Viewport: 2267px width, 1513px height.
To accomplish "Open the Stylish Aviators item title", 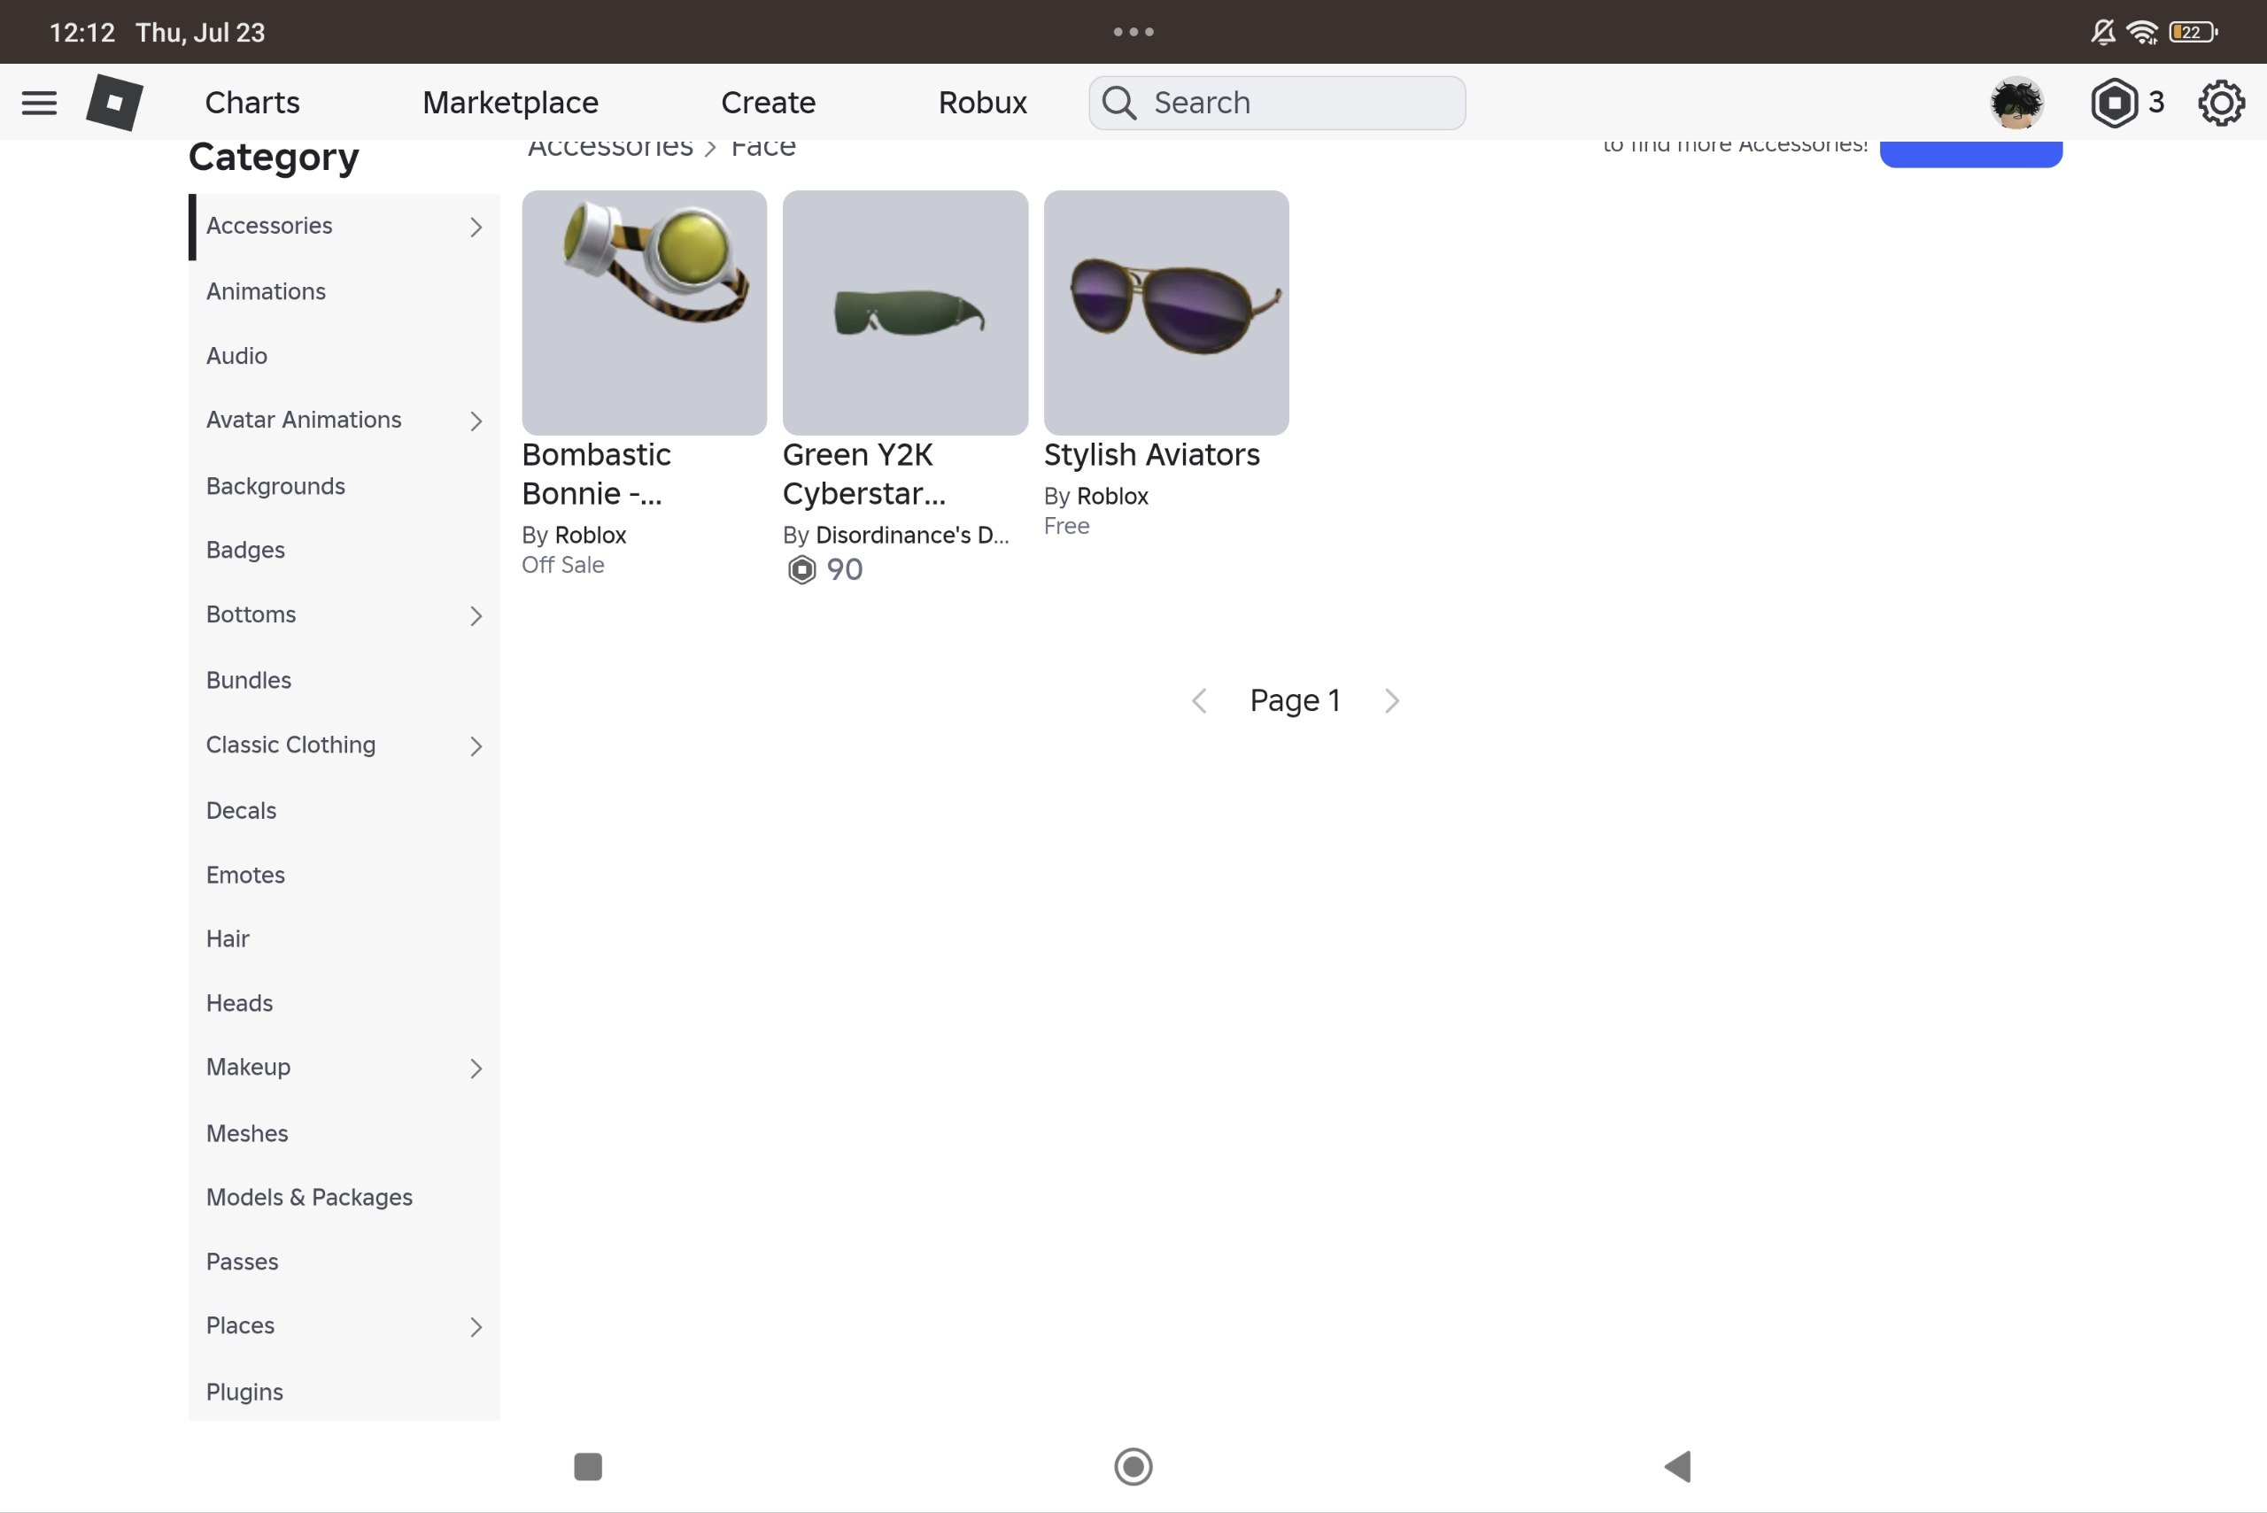I will 1151,454.
